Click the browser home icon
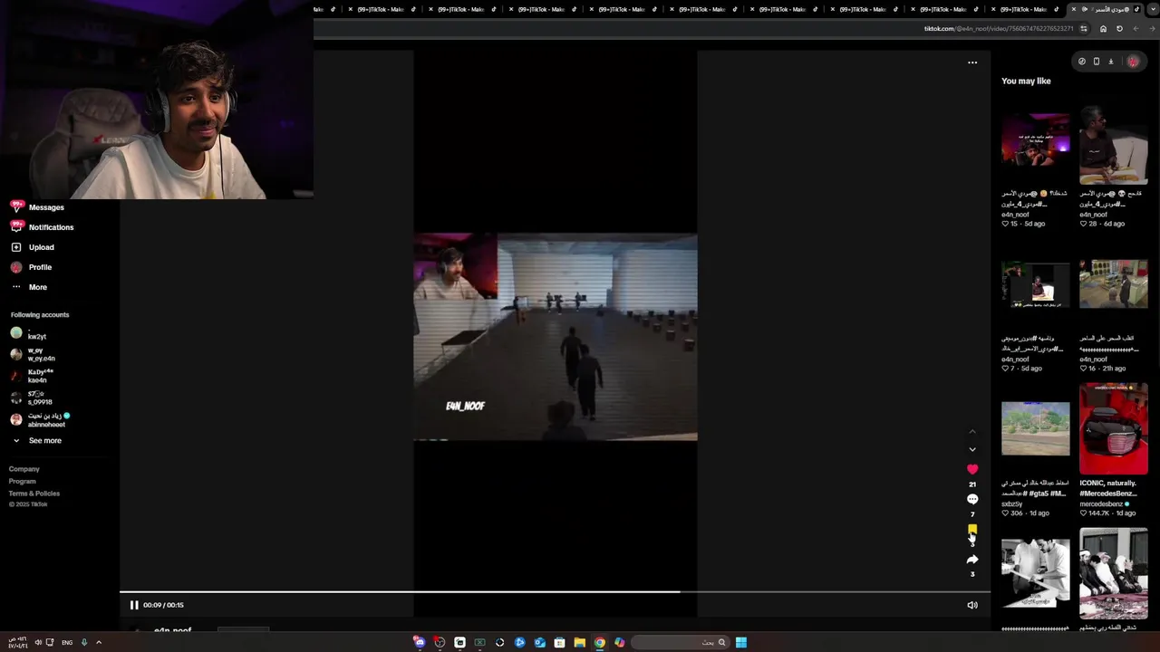Screen dimensions: 1160x652 click(x=1103, y=29)
